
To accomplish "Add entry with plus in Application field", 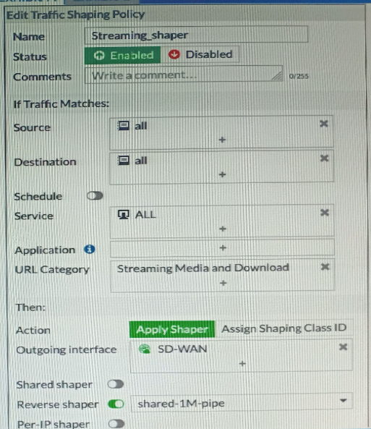I will (223, 248).
